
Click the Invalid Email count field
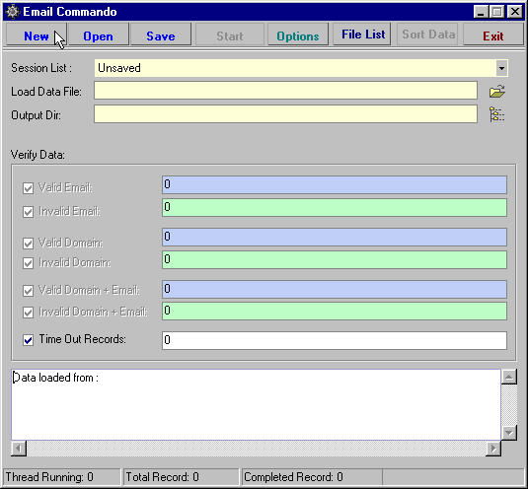pos(335,207)
